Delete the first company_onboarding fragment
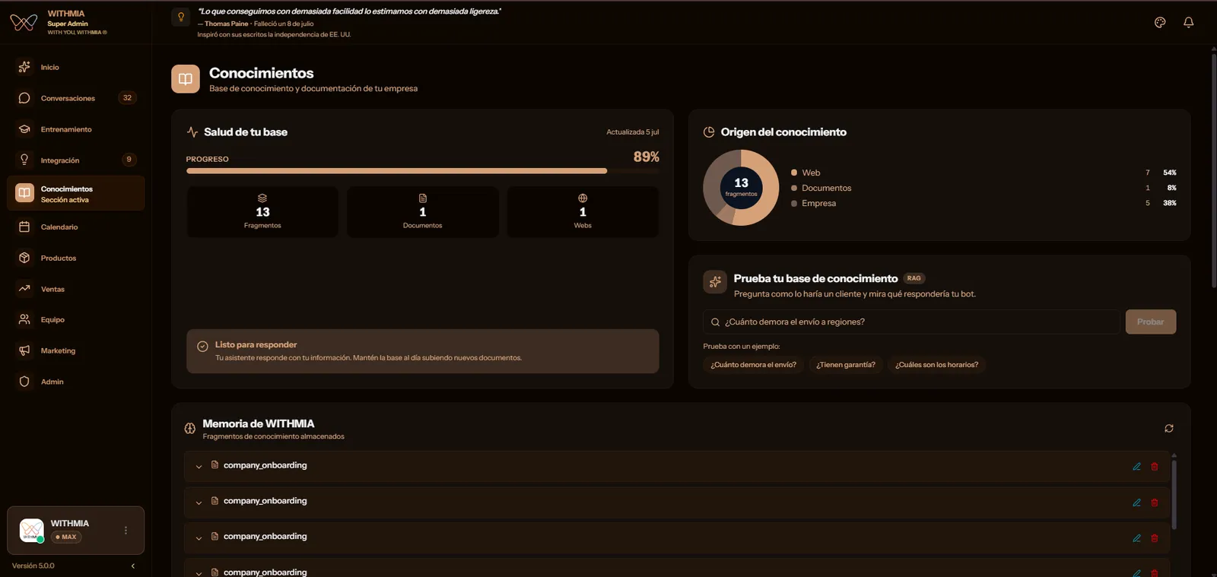1217x577 pixels. pos(1155,467)
